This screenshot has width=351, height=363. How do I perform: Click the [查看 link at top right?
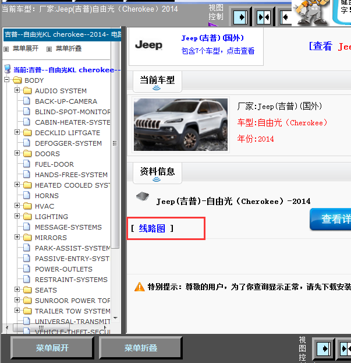pos(321,46)
